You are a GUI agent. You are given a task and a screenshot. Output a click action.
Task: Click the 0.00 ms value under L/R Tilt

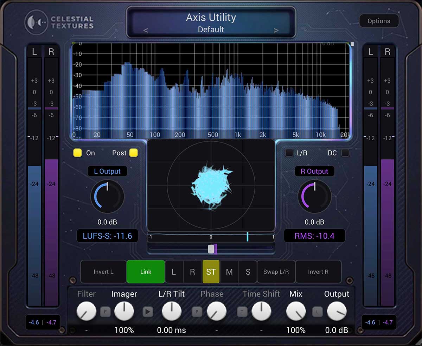pyautogui.click(x=172, y=330)
